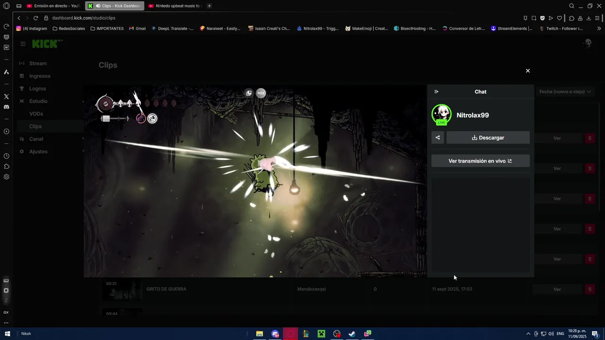Screen dimensions: 605x340
Task: Switch to Nintendo upbeat music tab
Action: click(x=175, y=6)
